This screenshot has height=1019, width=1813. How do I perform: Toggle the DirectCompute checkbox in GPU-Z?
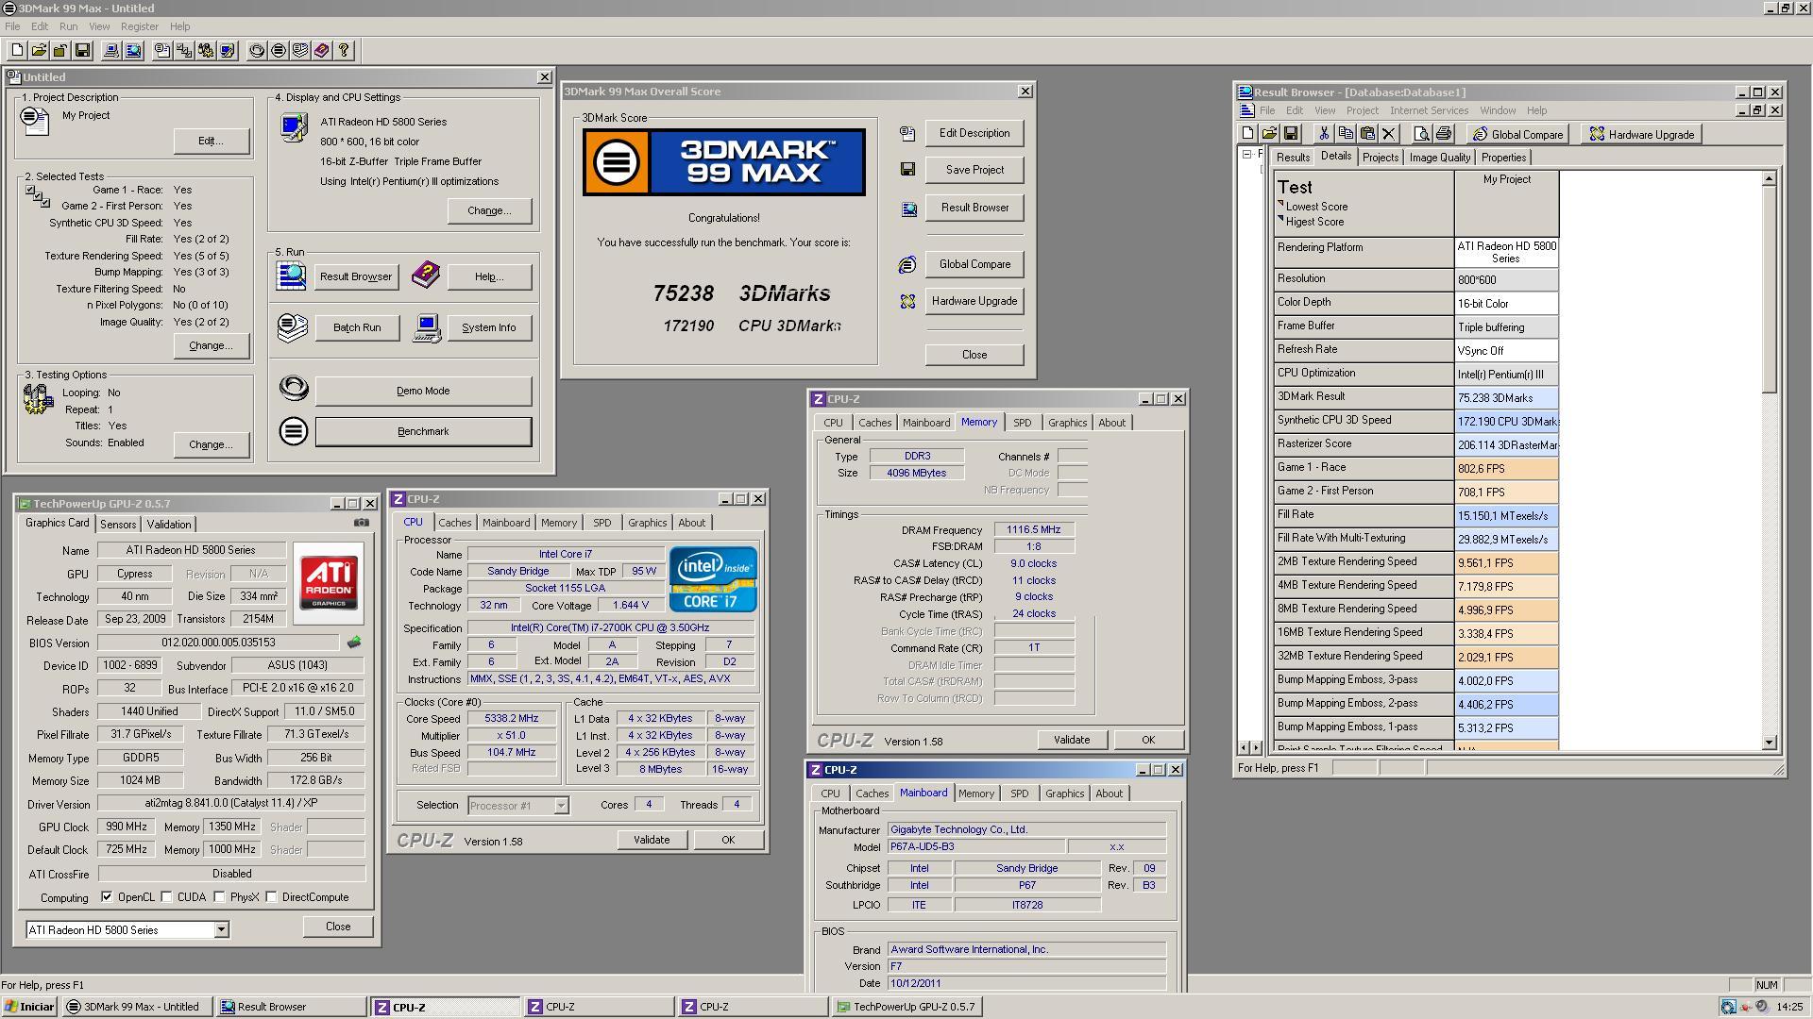click(x=272, y=897)
